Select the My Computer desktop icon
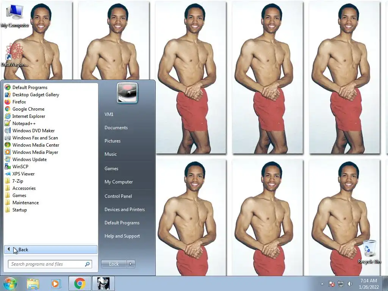The height and width of the screenshot is (291, 388). (15, 16)
